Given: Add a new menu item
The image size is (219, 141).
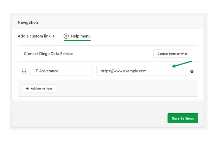Looking at the screenshot, I should point(39,88).
